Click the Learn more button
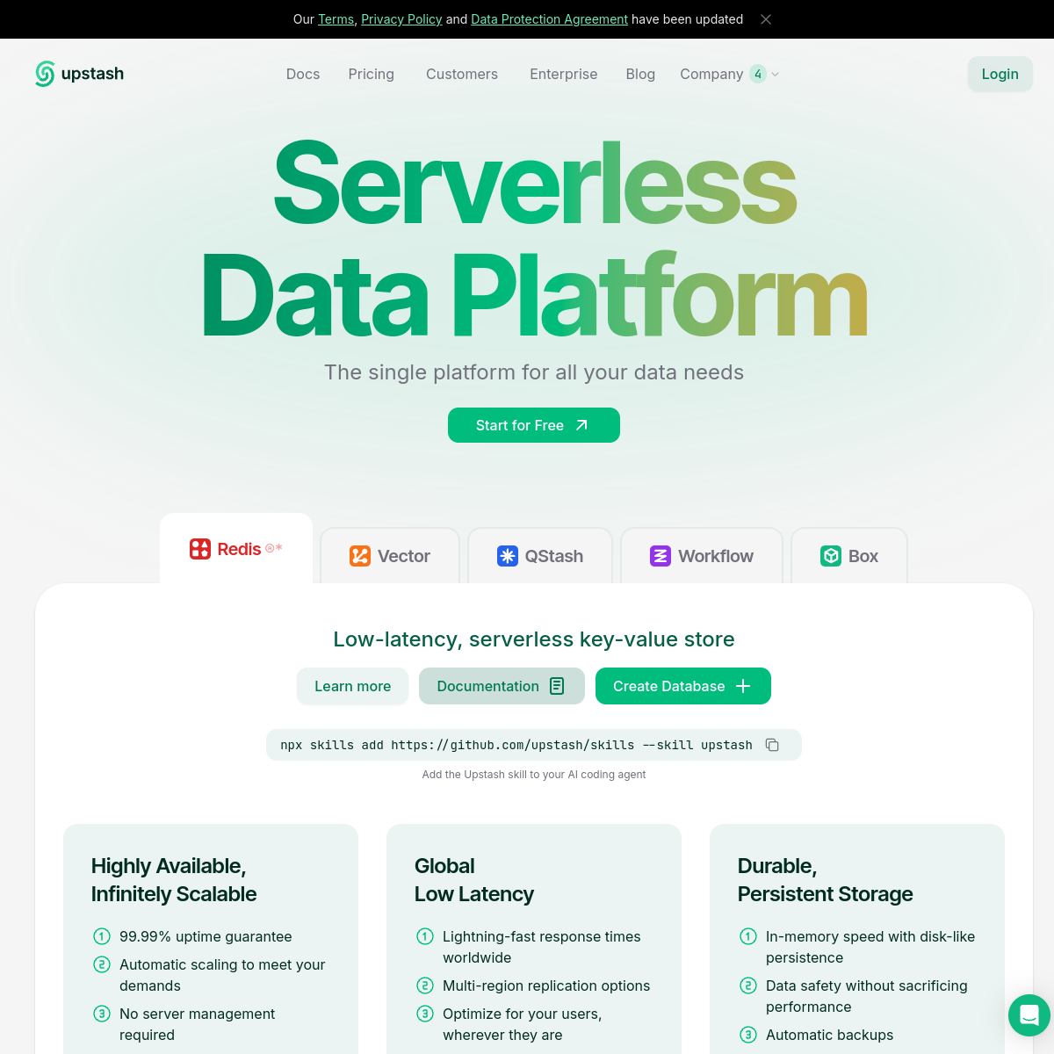 (x=353, y=686)
